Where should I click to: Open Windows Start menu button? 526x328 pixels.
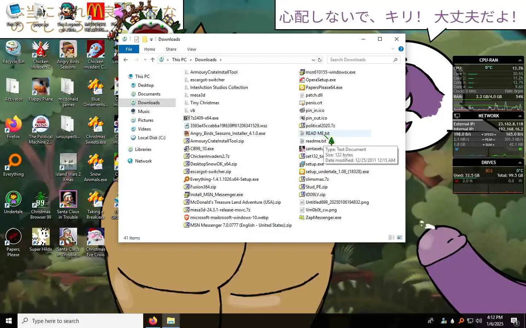click(9, 321)
